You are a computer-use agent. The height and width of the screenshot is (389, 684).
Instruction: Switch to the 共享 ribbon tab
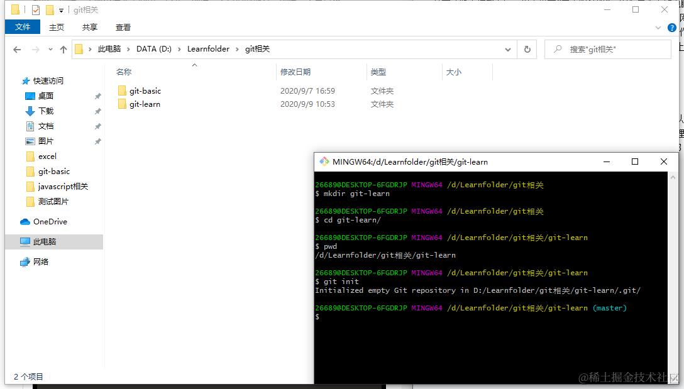90,28
